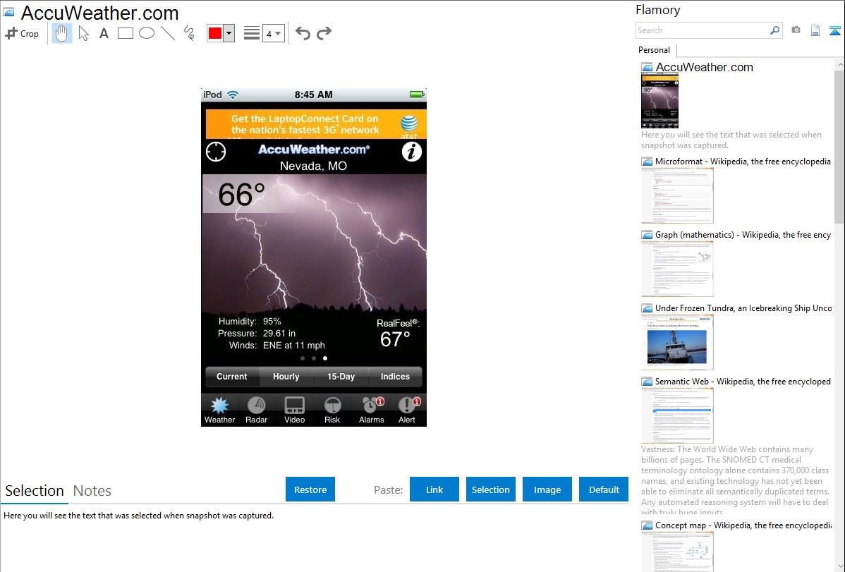Click the location crosshair icon in screenshot
The width and height of the screenshot is (845, 572).
[216, 152]
